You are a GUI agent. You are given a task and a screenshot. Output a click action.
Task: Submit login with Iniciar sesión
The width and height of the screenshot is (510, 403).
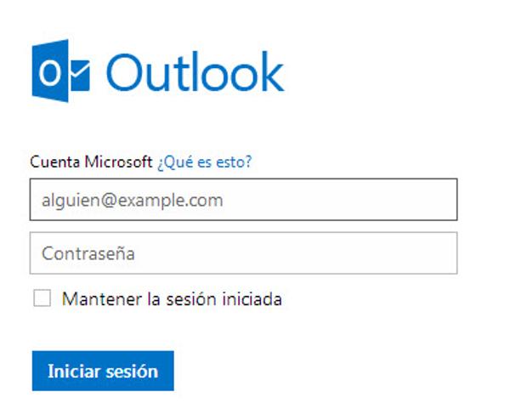103,371
